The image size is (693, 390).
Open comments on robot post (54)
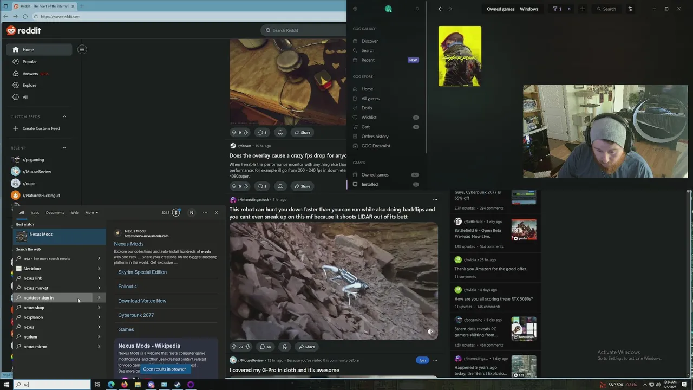(x=265, y=347)
